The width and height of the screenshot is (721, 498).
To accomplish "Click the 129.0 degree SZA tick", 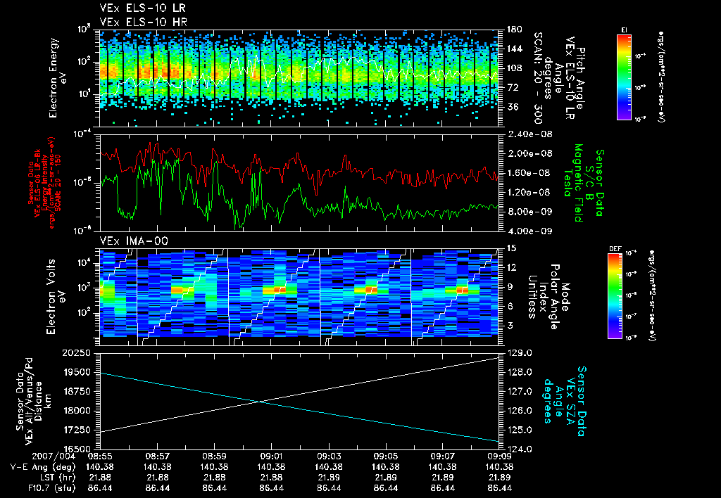I will point(519,353).
